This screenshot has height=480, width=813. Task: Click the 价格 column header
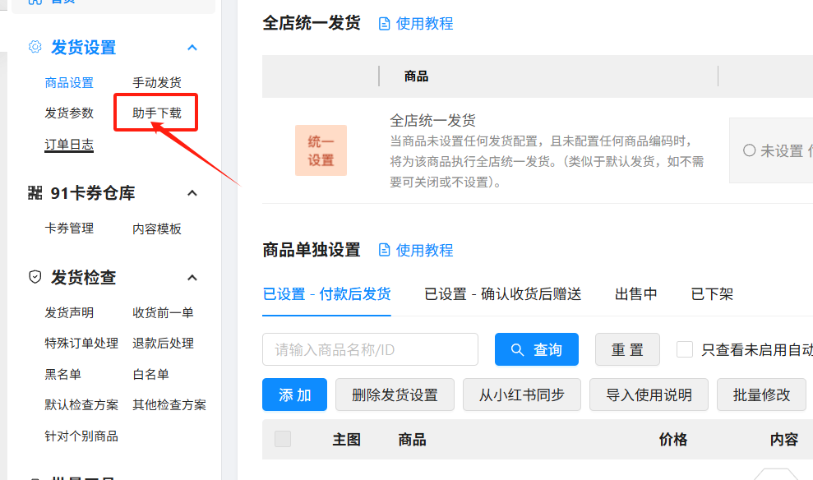(673, 440)
